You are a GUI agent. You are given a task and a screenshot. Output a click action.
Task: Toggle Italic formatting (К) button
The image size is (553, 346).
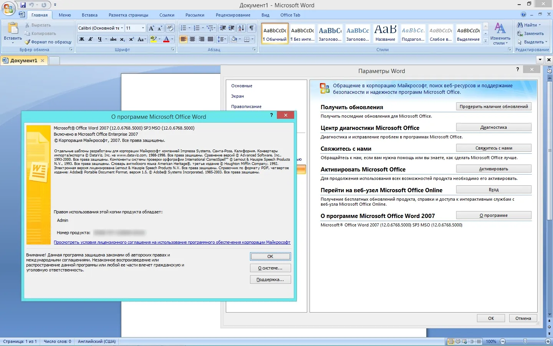point(91,39)
